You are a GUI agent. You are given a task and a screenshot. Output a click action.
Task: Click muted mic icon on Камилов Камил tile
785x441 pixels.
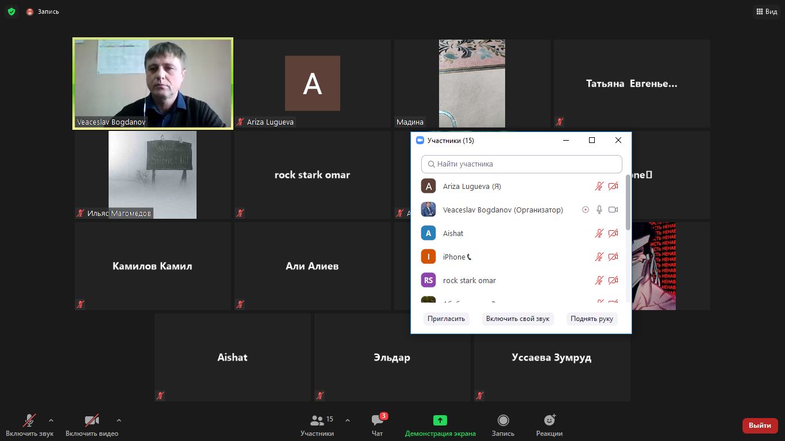pos(80,304)
